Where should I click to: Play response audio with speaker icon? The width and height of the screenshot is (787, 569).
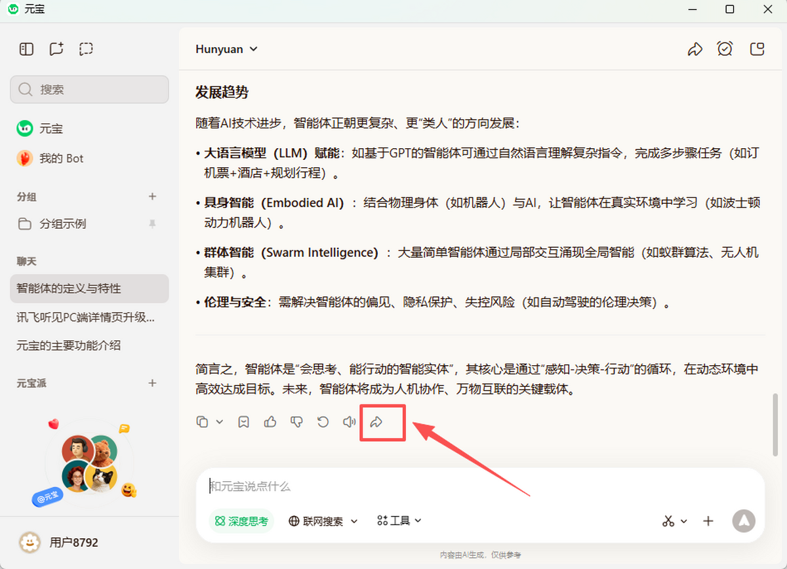point(350,422)
